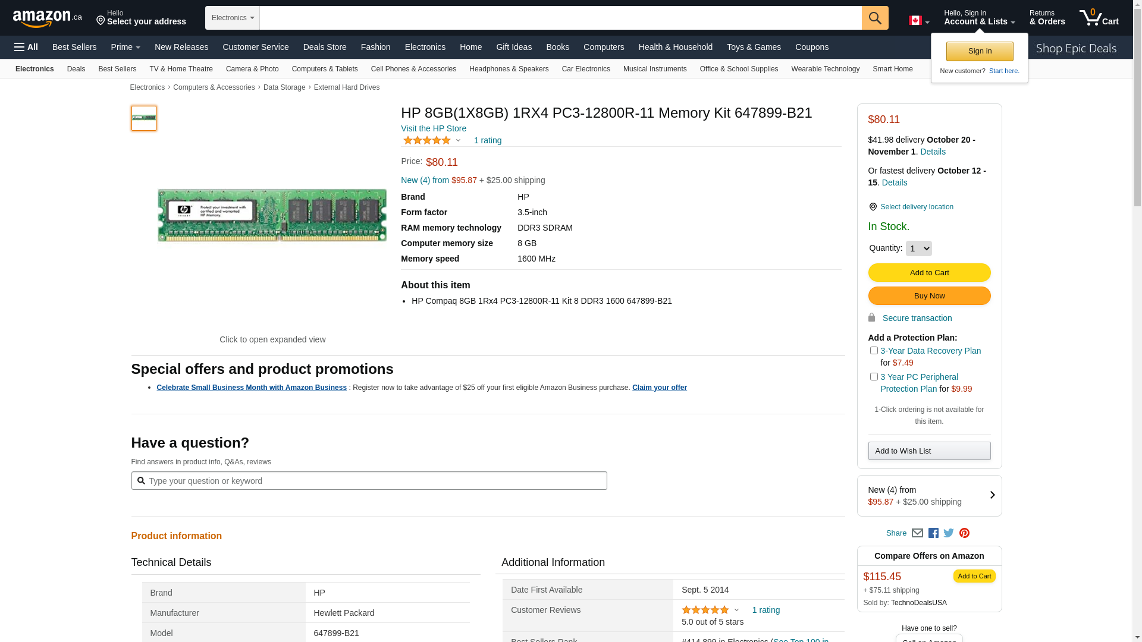
Task: Expand the Electronics search category dropdown
Action: click(x=233, y=18)
